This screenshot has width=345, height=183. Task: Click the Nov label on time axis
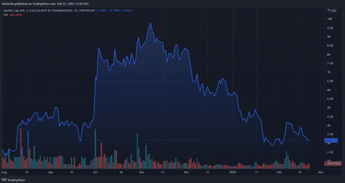(x=141, y=172)
